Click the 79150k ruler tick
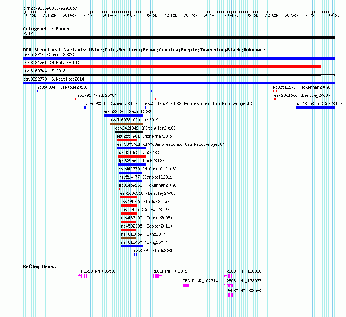 pyautogui.click(x=49, y=16)
